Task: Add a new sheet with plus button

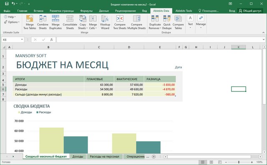Action: click(154, 157)
